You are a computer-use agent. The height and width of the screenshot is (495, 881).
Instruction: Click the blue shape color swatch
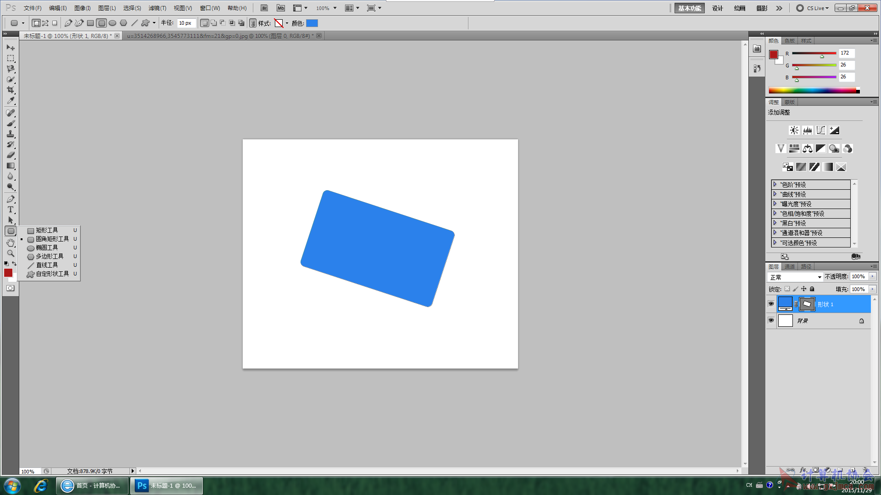point(312,23)
